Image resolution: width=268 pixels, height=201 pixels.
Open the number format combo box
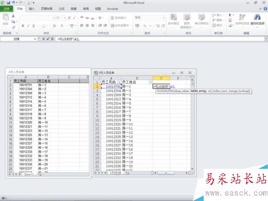point(150,18)
